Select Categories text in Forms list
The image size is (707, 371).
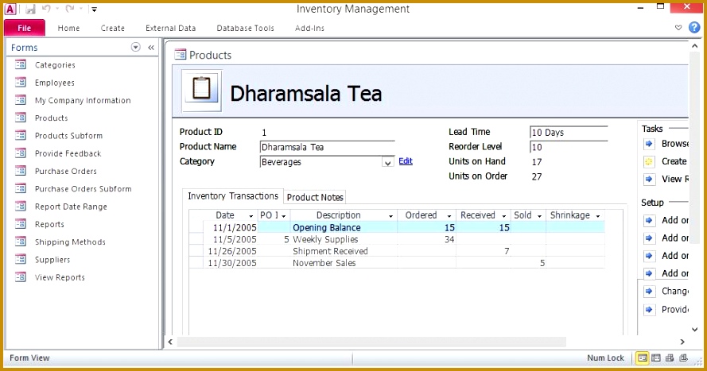pyautogui.click(x=55, y=65)
